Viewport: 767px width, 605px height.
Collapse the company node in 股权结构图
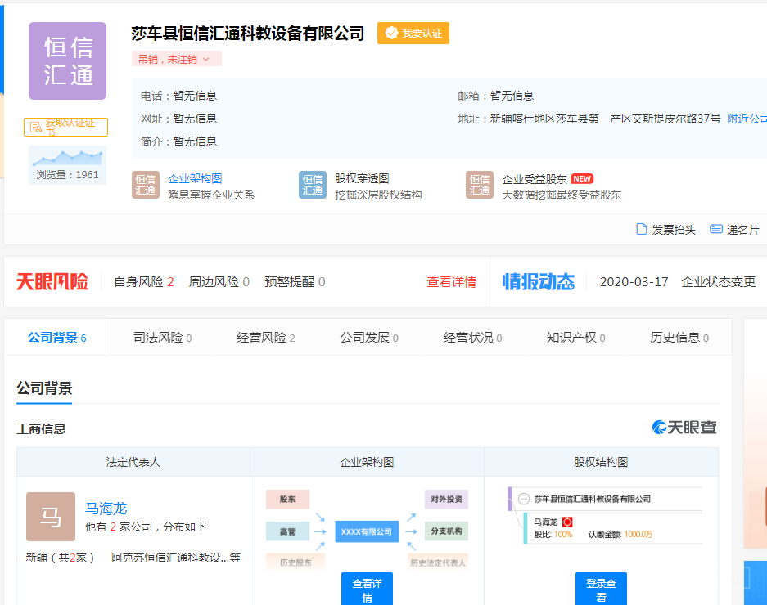(524, 499)
